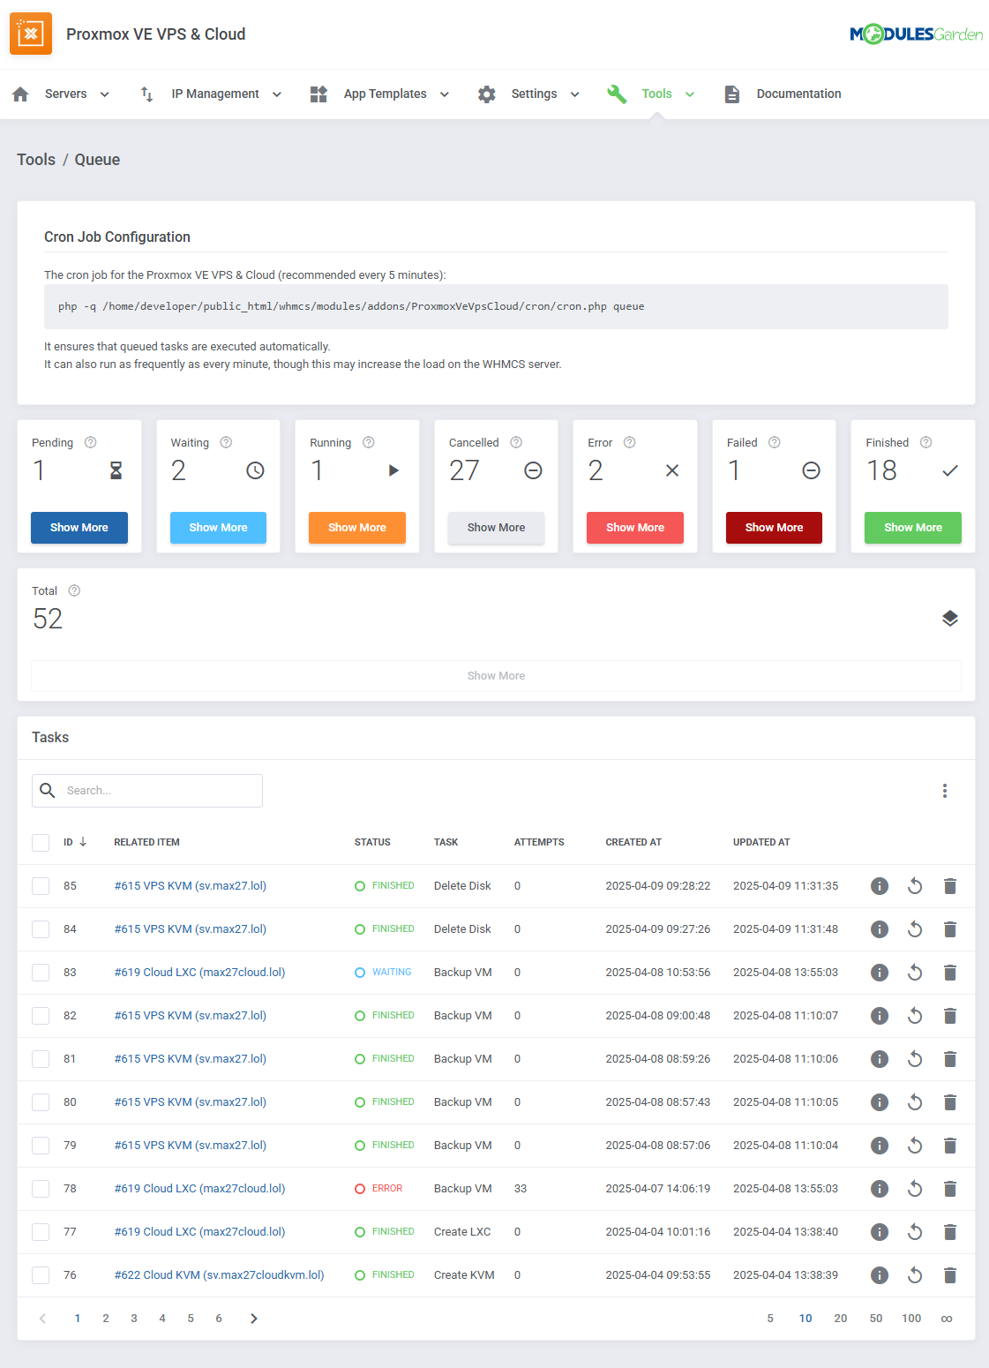Viewport: 989px width, 1368px height.
Task: Check the box for task 78
Action: pyautogui.click(x=41, y=1188)
